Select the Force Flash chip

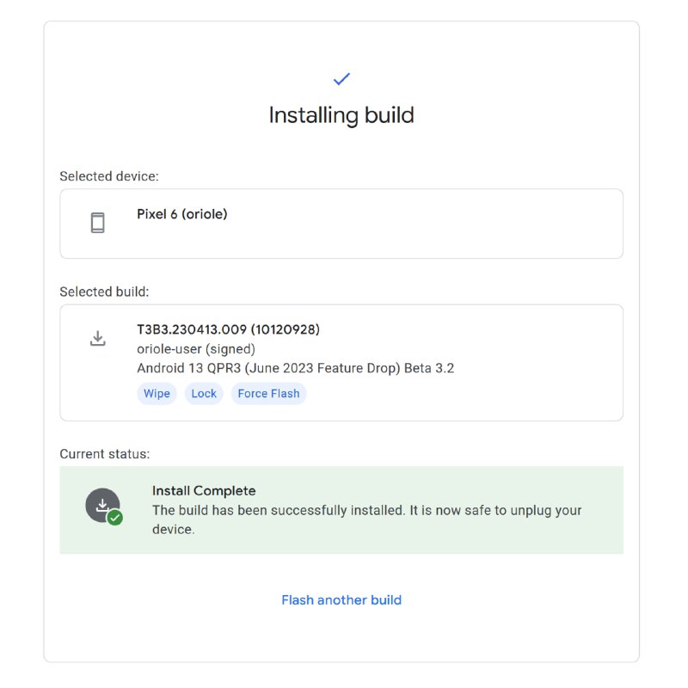pyautogui.click(x=268, y=394)
